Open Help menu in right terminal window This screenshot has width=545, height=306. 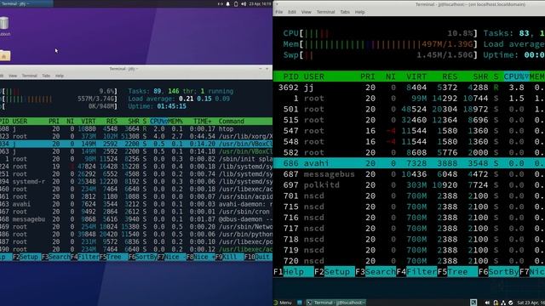coord(359,12)
